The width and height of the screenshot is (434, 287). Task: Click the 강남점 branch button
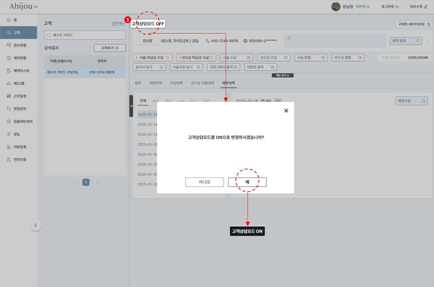(x=147, y=41)
